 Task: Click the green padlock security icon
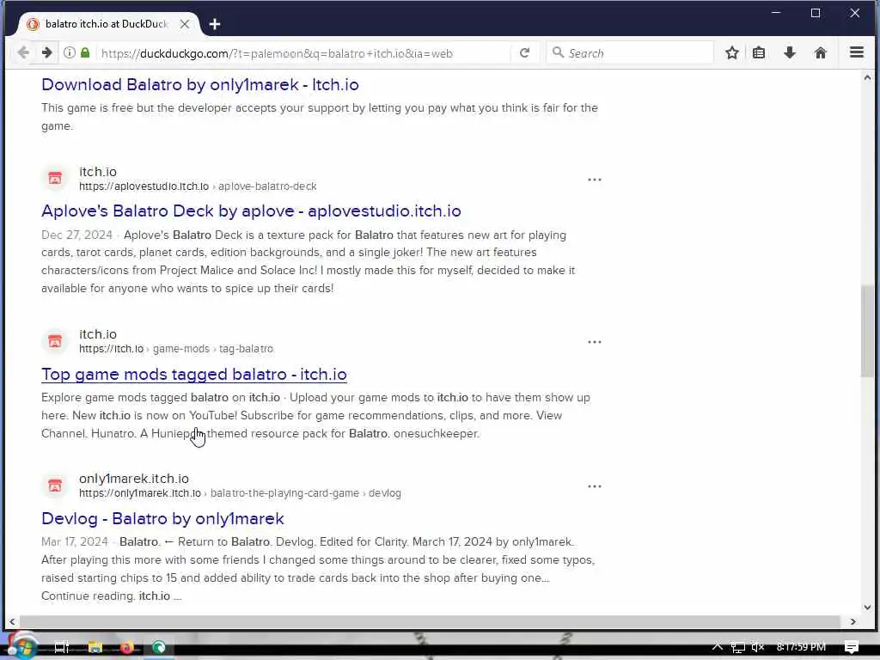click(x=85, y=52)
